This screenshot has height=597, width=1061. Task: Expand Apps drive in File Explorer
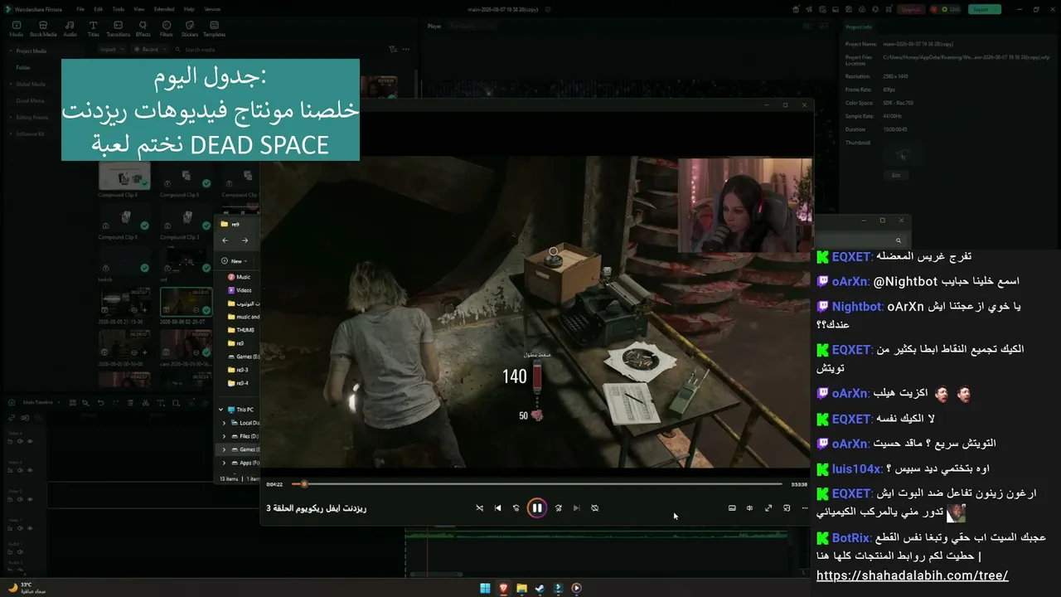[x=224, y=463]
